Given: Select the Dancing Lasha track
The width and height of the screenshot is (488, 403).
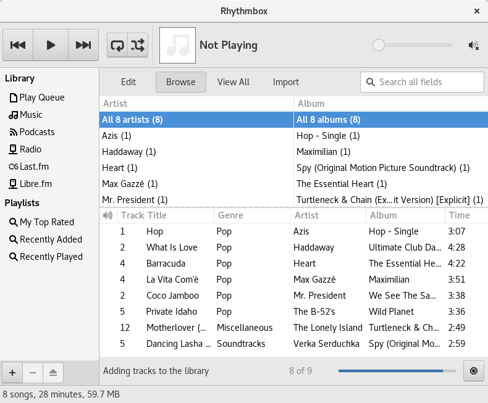Looking at the screenshot, I should (x=294, y=344).
